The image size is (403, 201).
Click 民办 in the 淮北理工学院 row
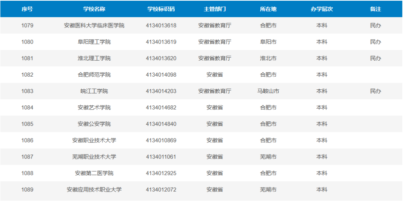tap(375, 58)
